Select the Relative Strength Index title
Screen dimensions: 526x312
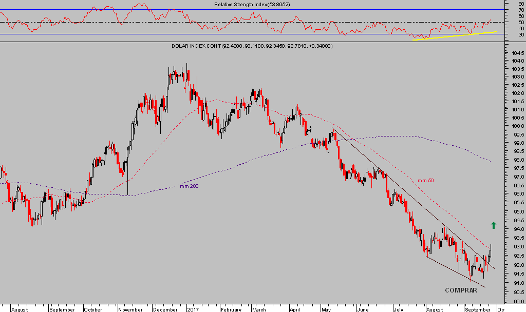(x=248, y=5)
